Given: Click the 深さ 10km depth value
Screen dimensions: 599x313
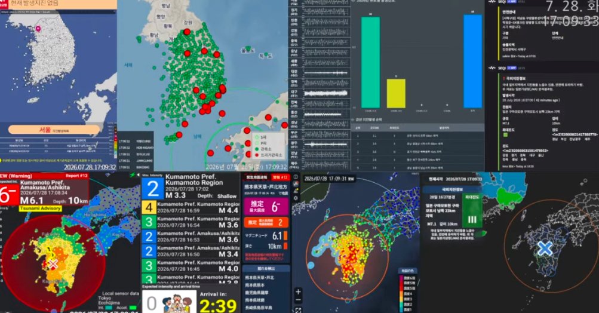Looking at the screenshot, I should pyautogui.click(x=274, y=247).
